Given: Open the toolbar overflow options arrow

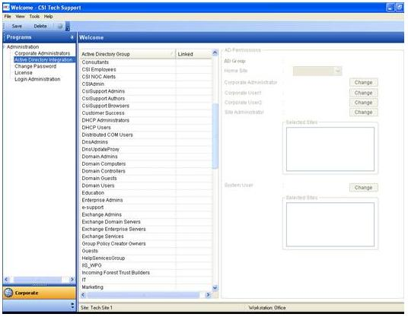Looking at the screenshot, I should 68,27.
